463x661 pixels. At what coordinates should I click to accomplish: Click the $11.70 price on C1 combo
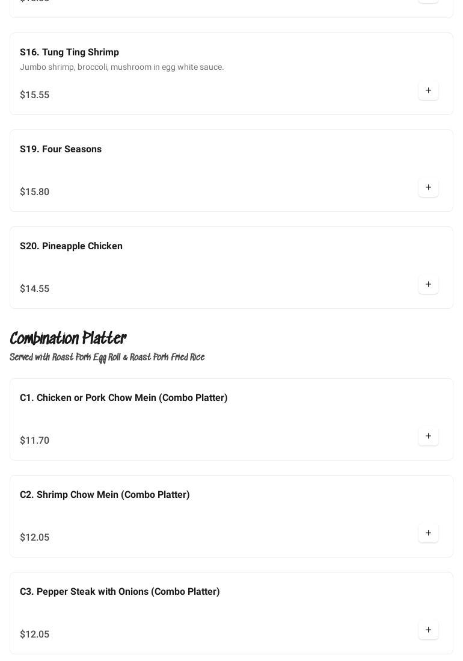coord(34,441)
